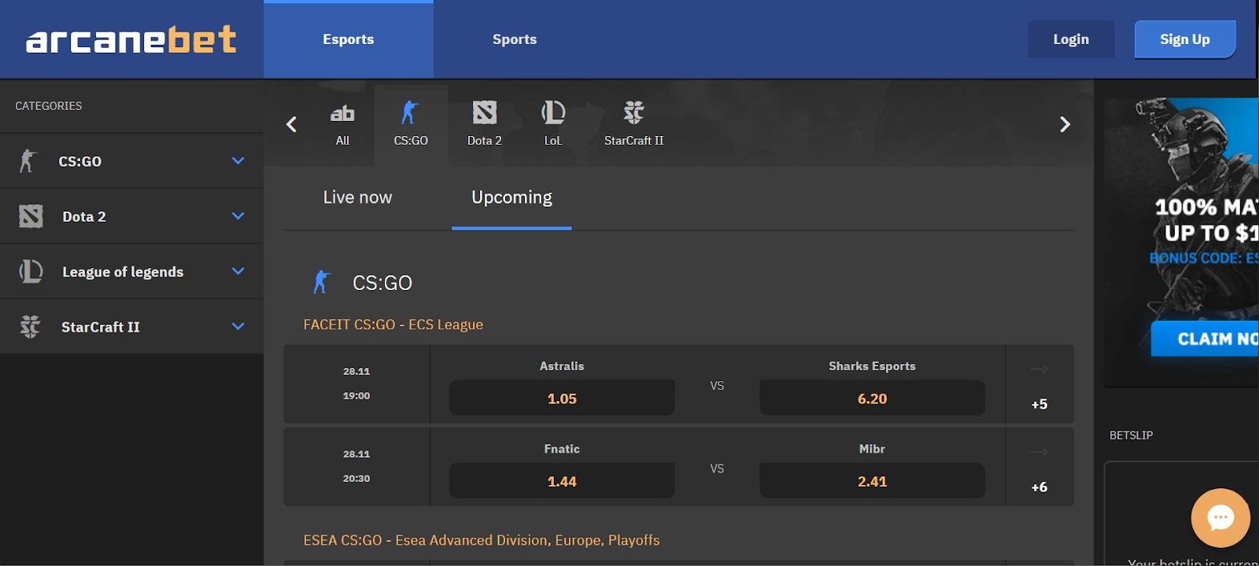Bet on Mibr at 2.41 odds
Viewport: 1259px width, 566px height.
(872, 480)
